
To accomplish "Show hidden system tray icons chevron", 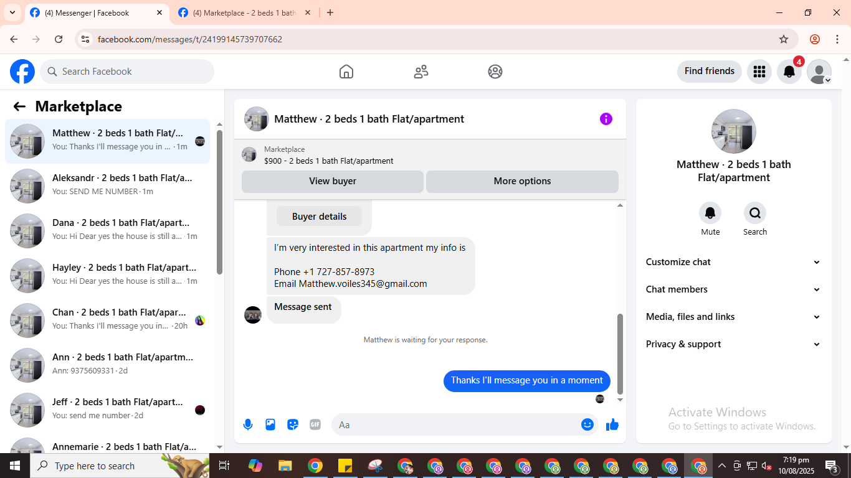I will (721, 466).
